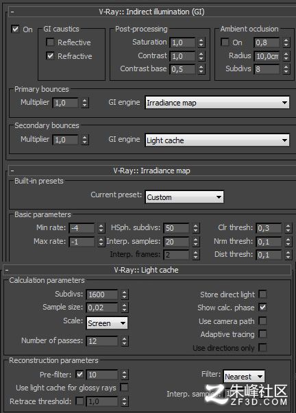Enable Adaptive tracing checkbox

coord(262,334)
